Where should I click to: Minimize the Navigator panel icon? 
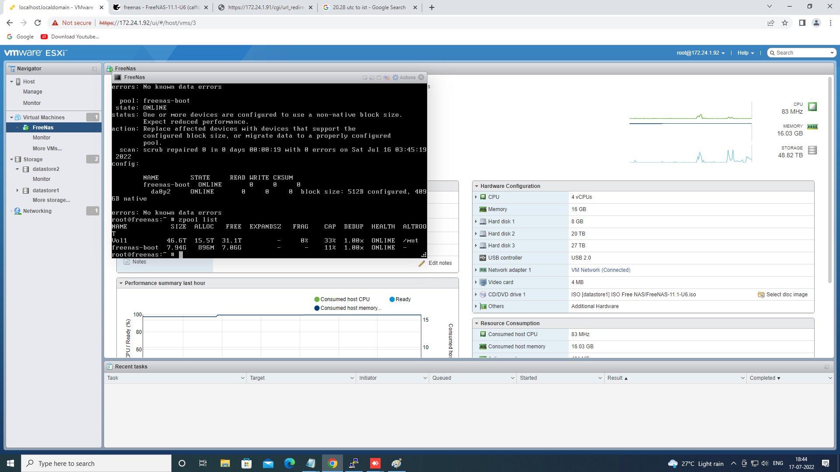[x=94, y=69]
